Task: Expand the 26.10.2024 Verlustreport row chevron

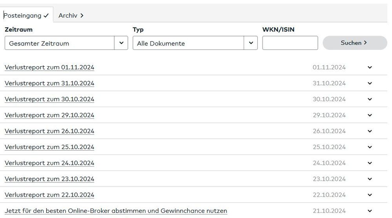Action: point(370,131)
